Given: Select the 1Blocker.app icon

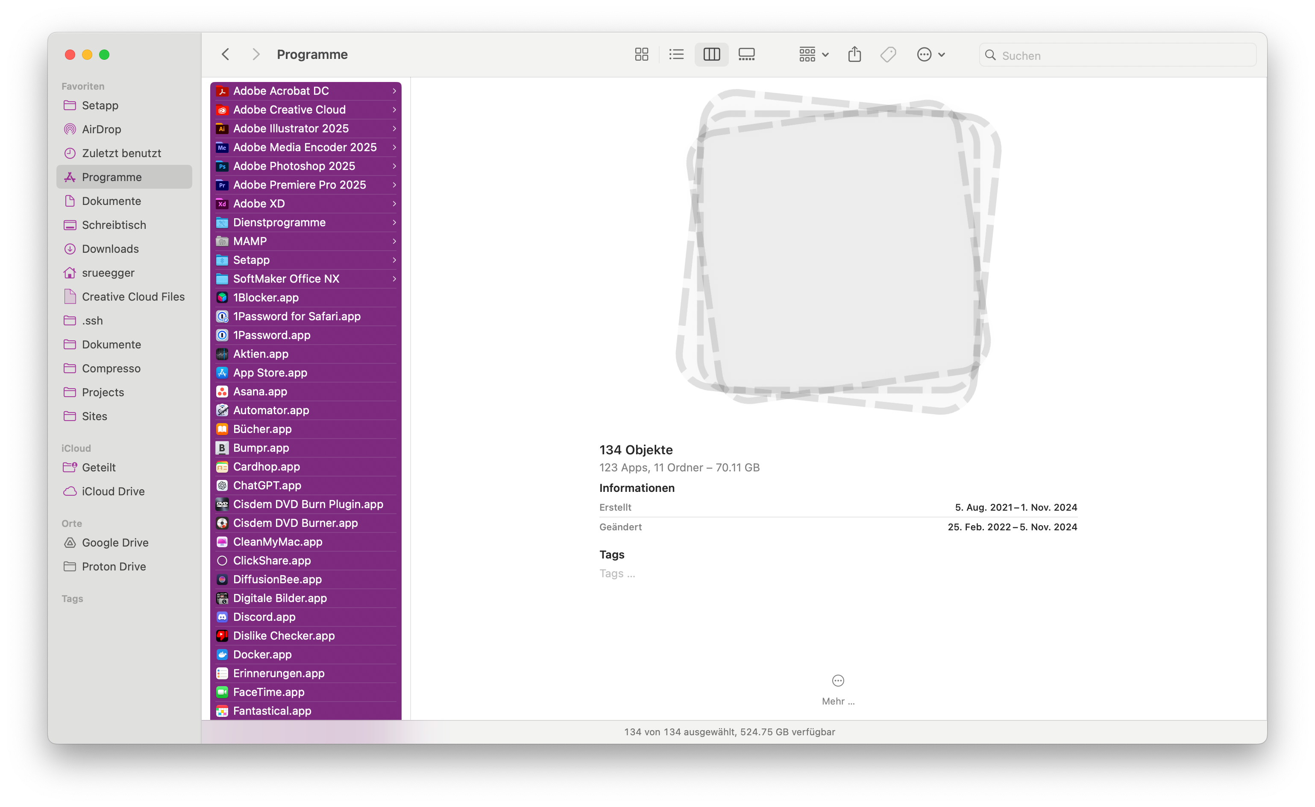Looking at the screenshot, I should click(222, 297).
